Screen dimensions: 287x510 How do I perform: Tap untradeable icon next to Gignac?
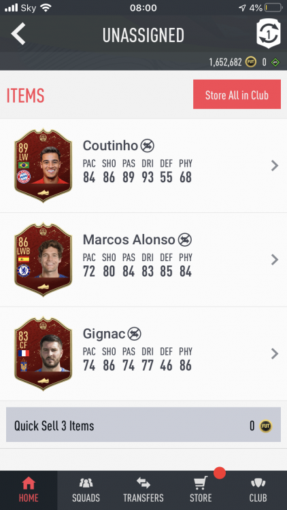pyautogui.click(x=134, y=334)
